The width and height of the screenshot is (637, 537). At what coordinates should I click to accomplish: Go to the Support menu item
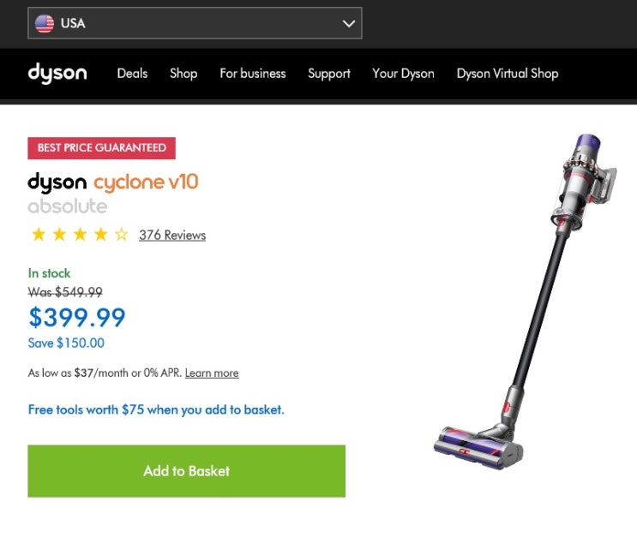[329, 74]
